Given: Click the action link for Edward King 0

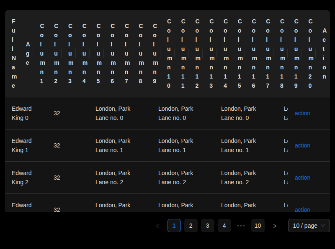Looking at the screenshot, I should (302, 113).
